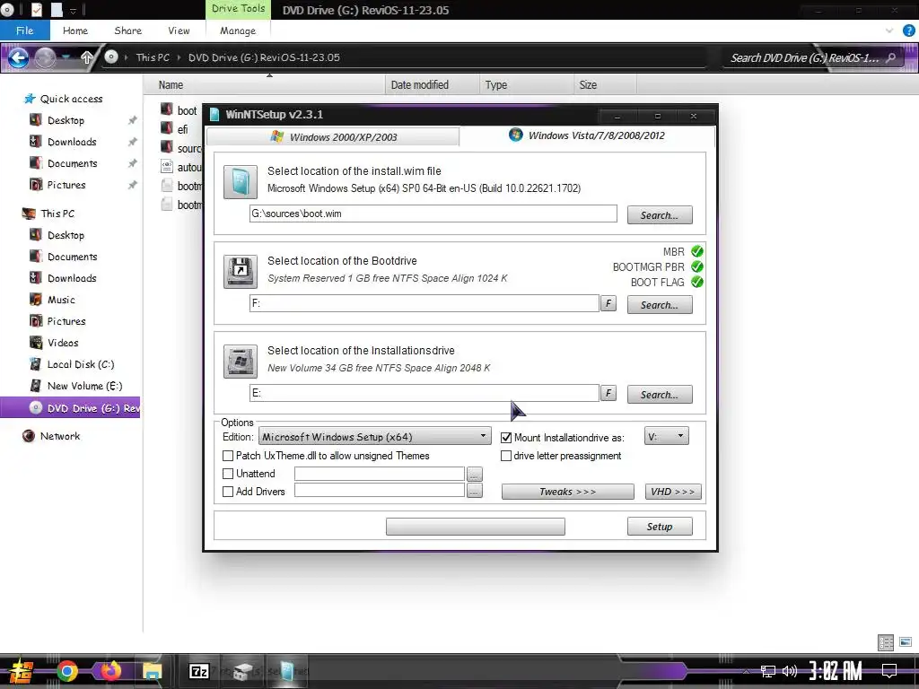The image size is (919, 689).
Task: Enable Patch UxTheme.dll checkbox
Action: tap(228, 456)
